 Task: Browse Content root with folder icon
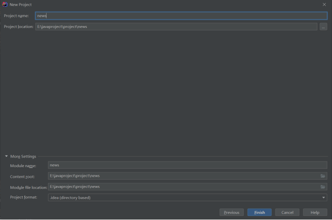[323, 176]
